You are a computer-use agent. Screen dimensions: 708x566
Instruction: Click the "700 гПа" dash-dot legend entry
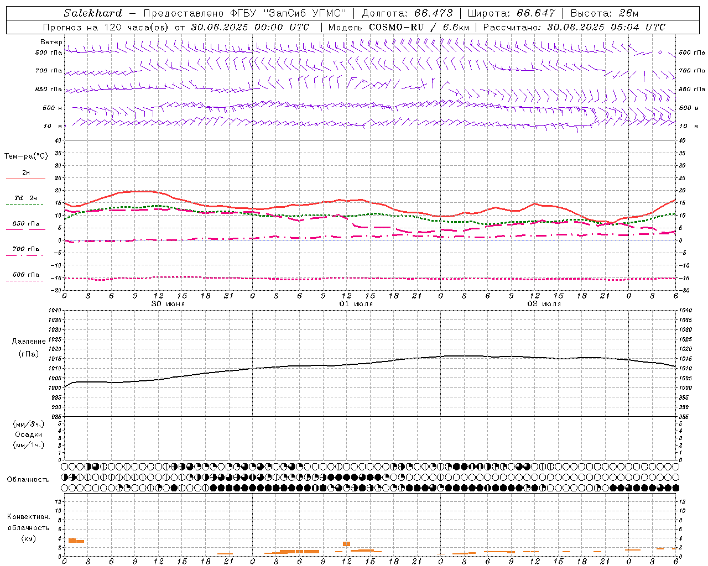pos(25,249)
